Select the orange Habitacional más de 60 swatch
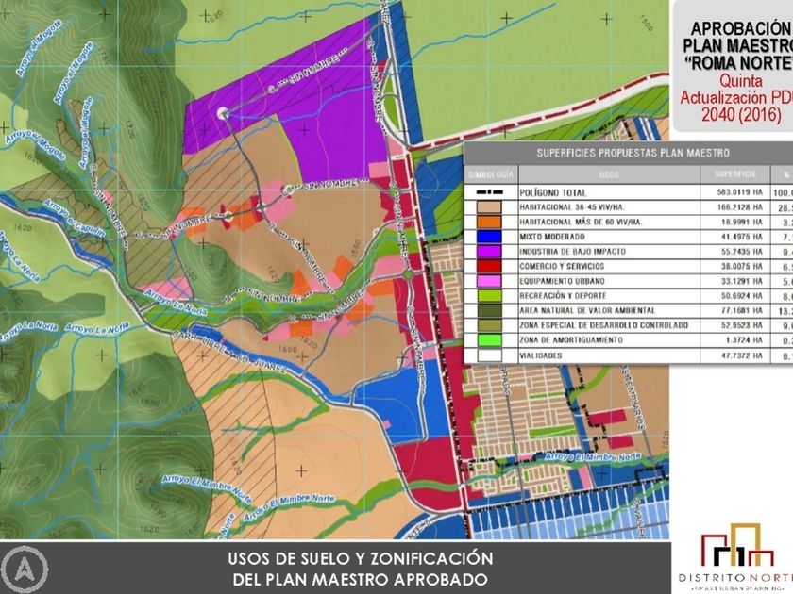The height and width of the screenshot is (594, 793). pos(489,222)
